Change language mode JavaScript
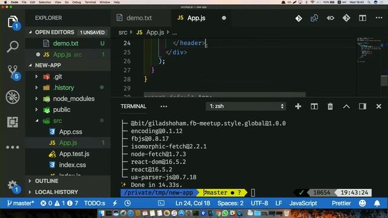388x218 pixels. pos(303,203)
